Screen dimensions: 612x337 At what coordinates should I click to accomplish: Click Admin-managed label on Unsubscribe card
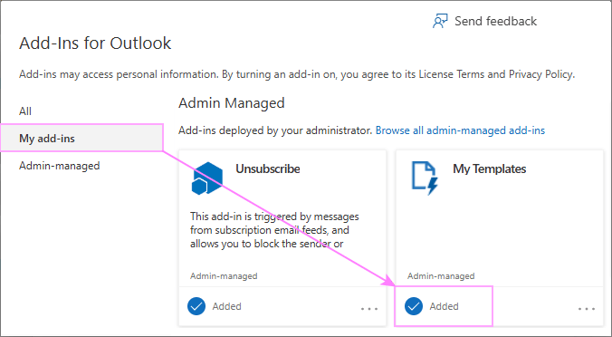(224, 276)
